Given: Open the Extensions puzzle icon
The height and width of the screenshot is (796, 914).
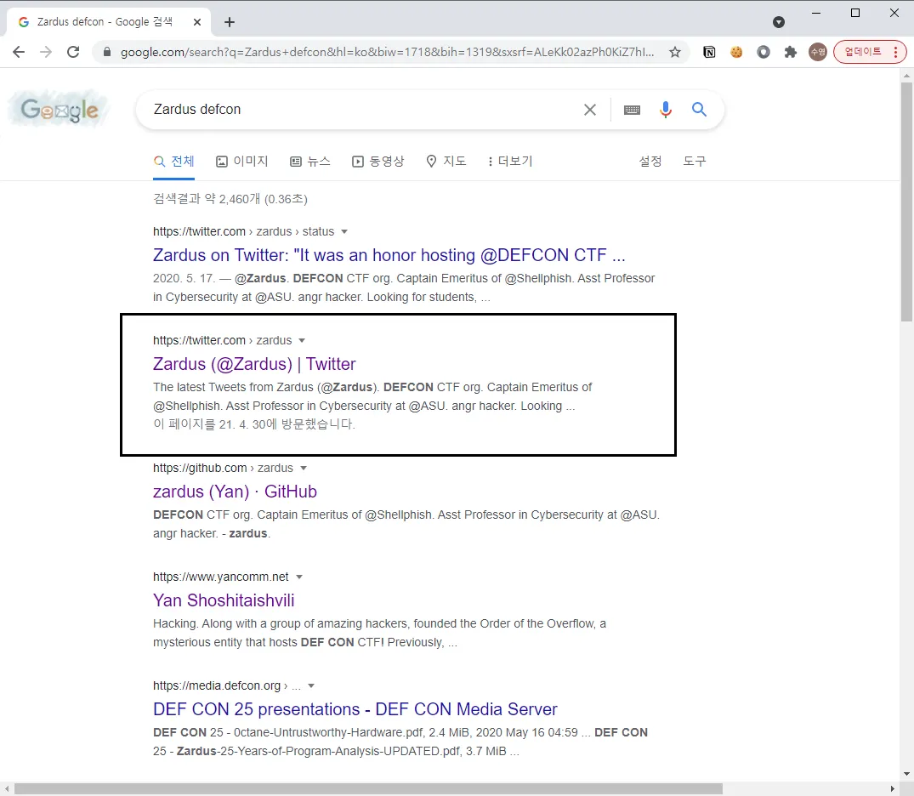Looking at the screenshot, I should click(x=791, y=52).
